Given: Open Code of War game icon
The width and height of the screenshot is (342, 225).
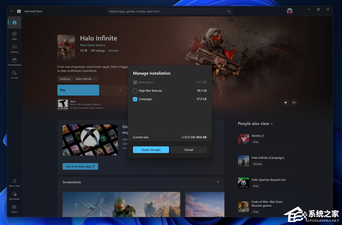Looking at the screenshot, I should pos(243,207).
